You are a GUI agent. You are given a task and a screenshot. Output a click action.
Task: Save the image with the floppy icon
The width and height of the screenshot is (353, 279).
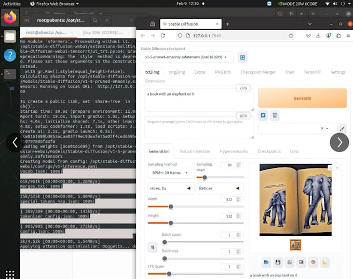(278, 262)
